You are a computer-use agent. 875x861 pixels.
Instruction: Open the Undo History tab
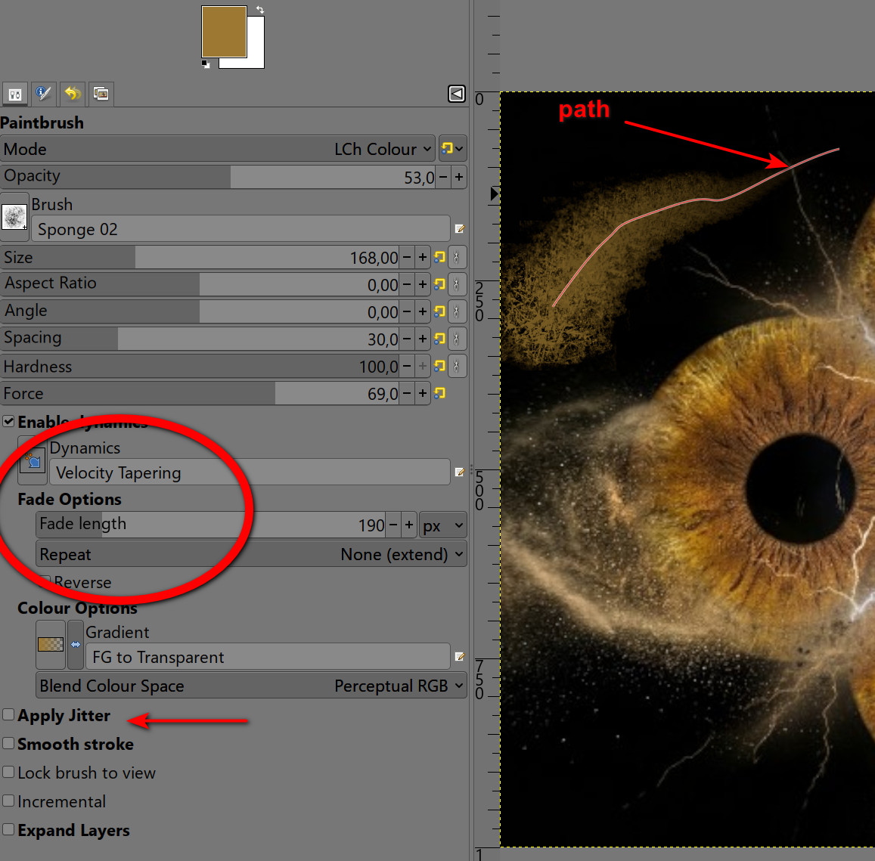(72, 94)
